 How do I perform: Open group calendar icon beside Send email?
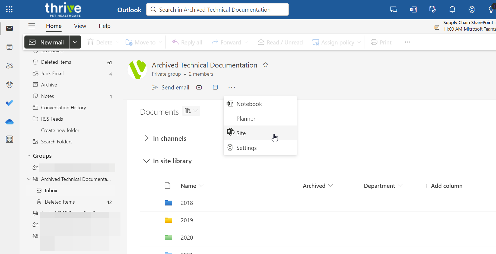215,87
